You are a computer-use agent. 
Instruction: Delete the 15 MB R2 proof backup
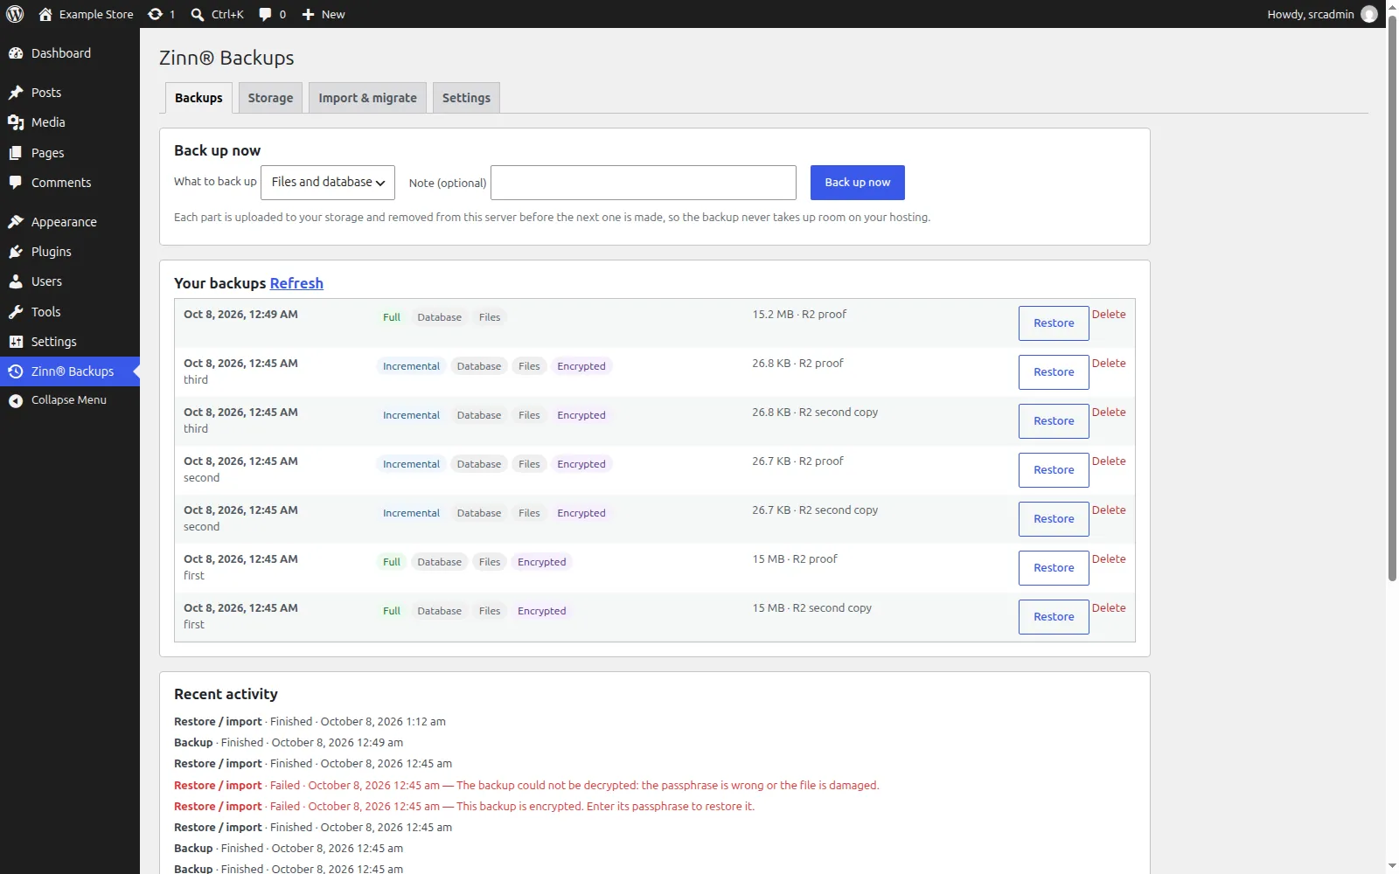coord(1109,559)
